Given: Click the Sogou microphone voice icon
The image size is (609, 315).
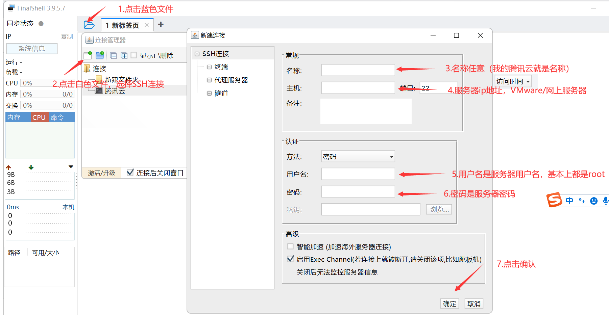Looking at the screenshot, I should [606, 201].
